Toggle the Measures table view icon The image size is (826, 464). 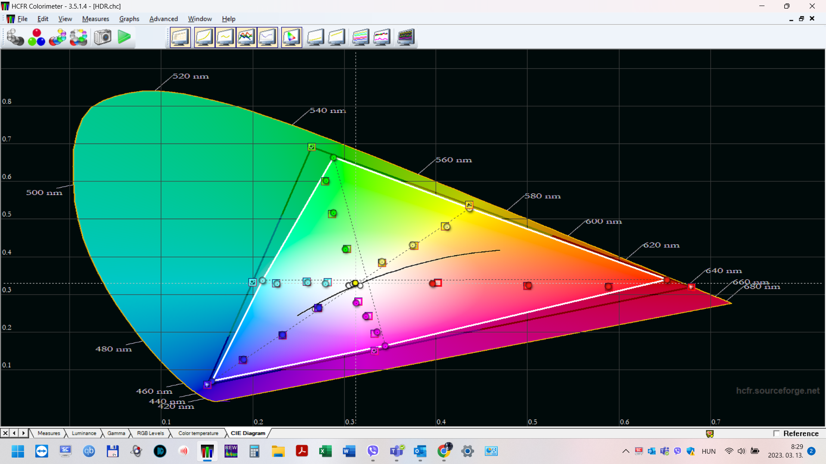tap(180, 37)
